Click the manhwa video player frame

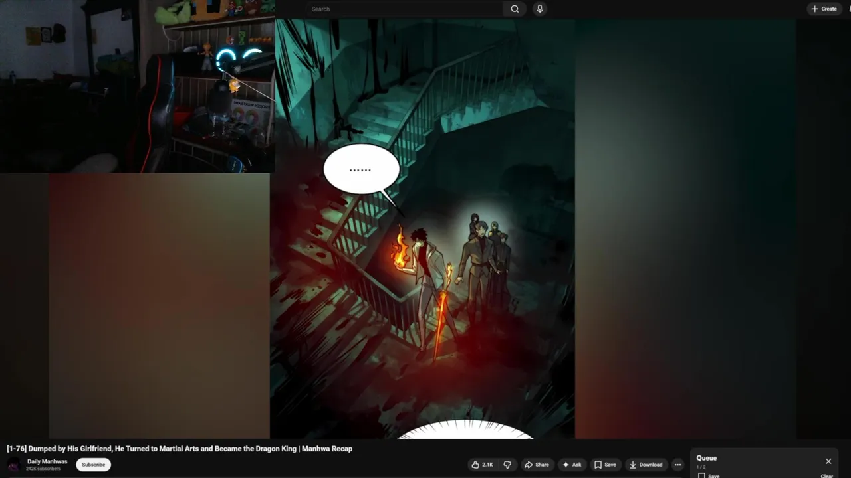click(423, 228)
